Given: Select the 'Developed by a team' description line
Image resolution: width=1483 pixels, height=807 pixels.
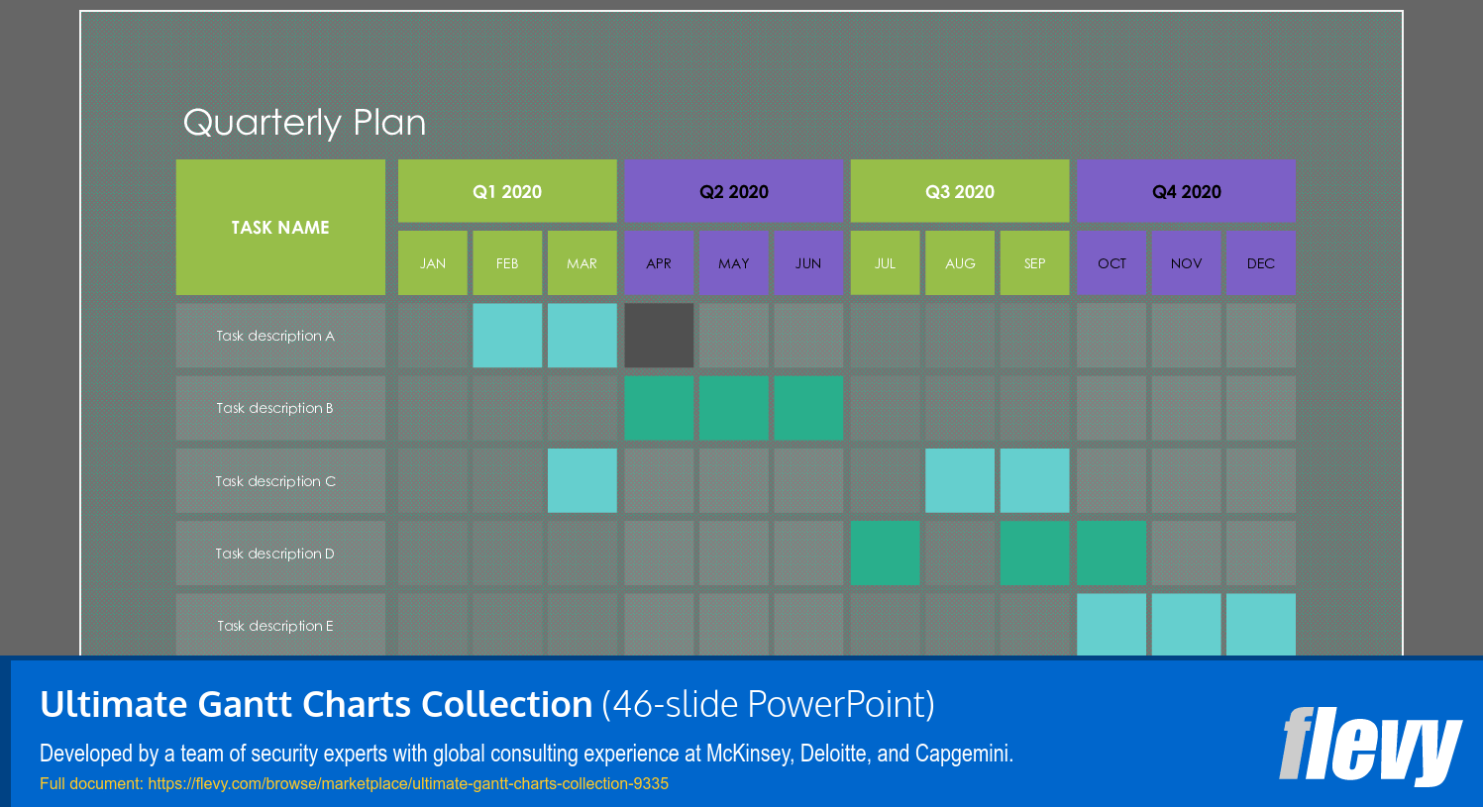Looking at the screenshot, I should pos(526,754).
